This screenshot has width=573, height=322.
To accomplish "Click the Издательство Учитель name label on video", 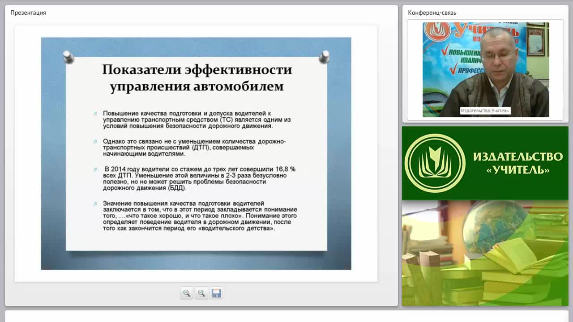I will point(485,110).
